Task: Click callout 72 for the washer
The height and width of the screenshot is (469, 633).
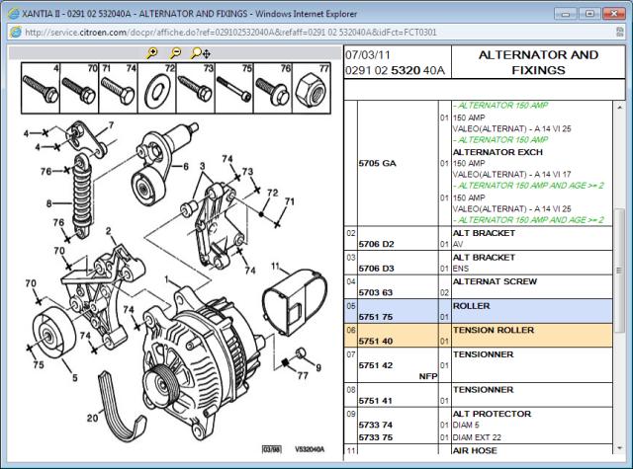Action: pyautogui.click(x=273, y=193)
